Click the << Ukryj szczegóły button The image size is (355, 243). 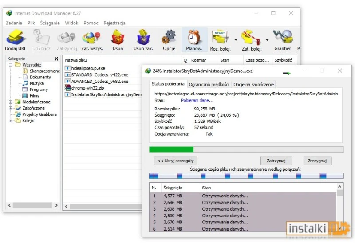click(175, 161)
